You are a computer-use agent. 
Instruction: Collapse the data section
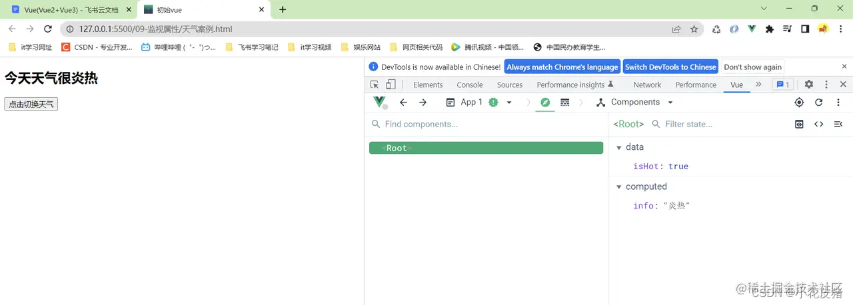tap(618, 147)
